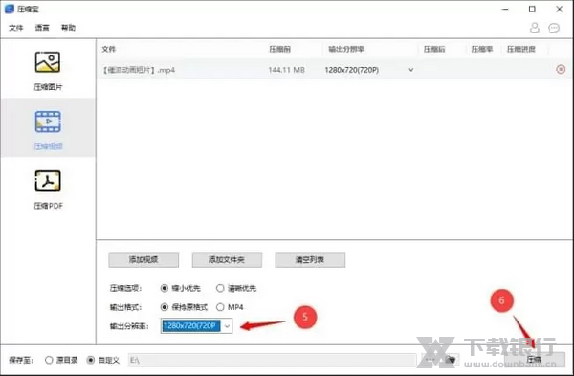574x376 pixels.
Task: Close the 压缩宝 window
Action: tap(560, 10)
